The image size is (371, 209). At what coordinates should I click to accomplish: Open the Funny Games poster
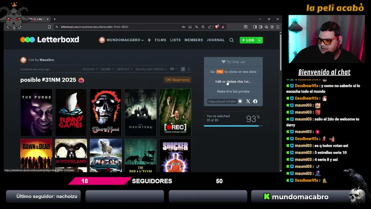tap(71, 113)
